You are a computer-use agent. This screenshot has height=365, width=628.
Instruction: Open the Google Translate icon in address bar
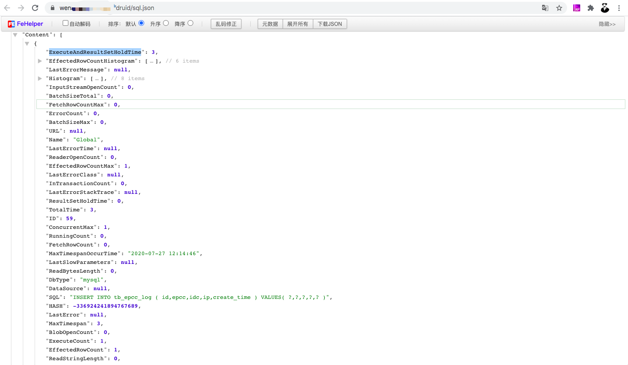click(545, 7)
